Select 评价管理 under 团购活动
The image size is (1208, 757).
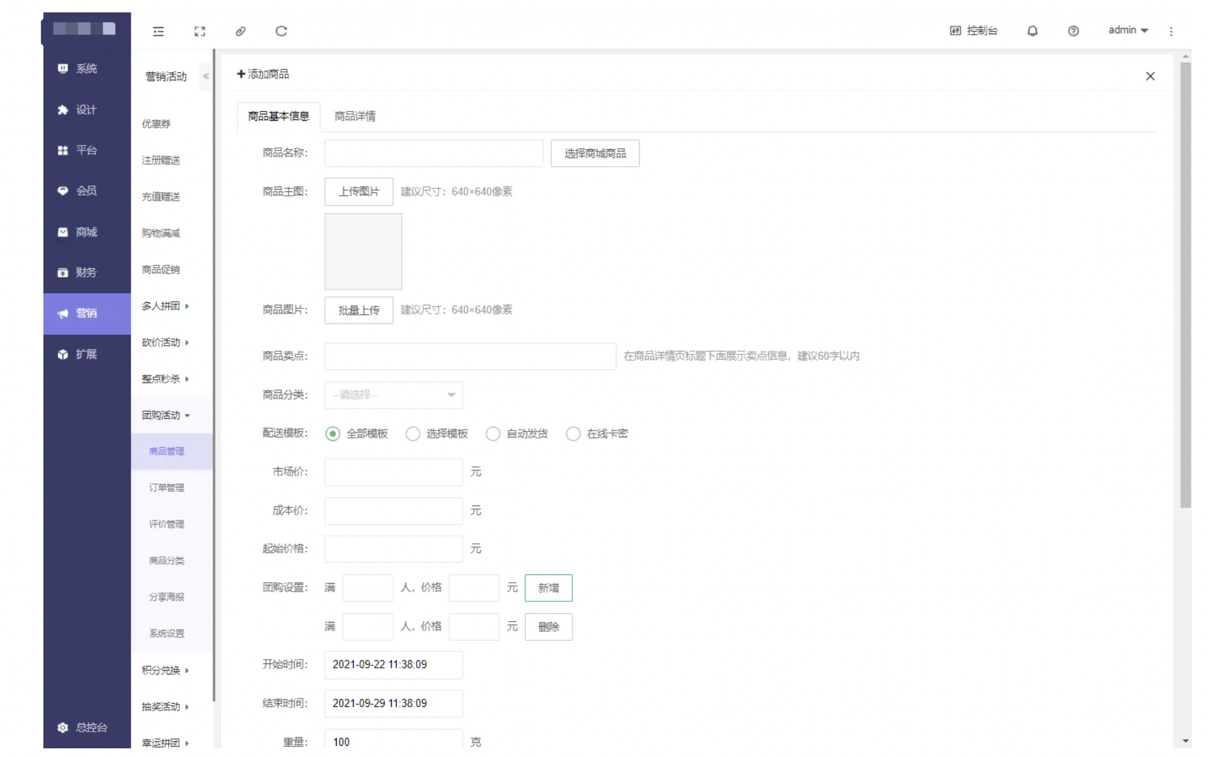click(166, 524)
